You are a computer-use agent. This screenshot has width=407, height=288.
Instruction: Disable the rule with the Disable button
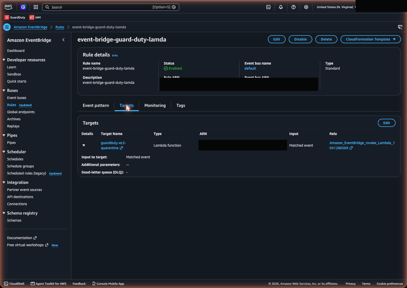point(300,39)
